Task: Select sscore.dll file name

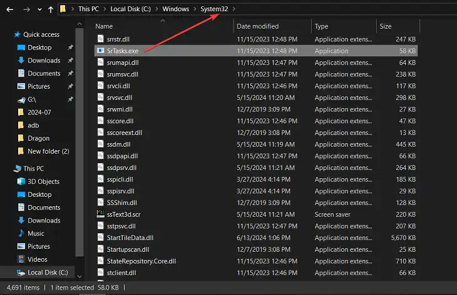Action: pyautogui.click(x=120, y=121)
